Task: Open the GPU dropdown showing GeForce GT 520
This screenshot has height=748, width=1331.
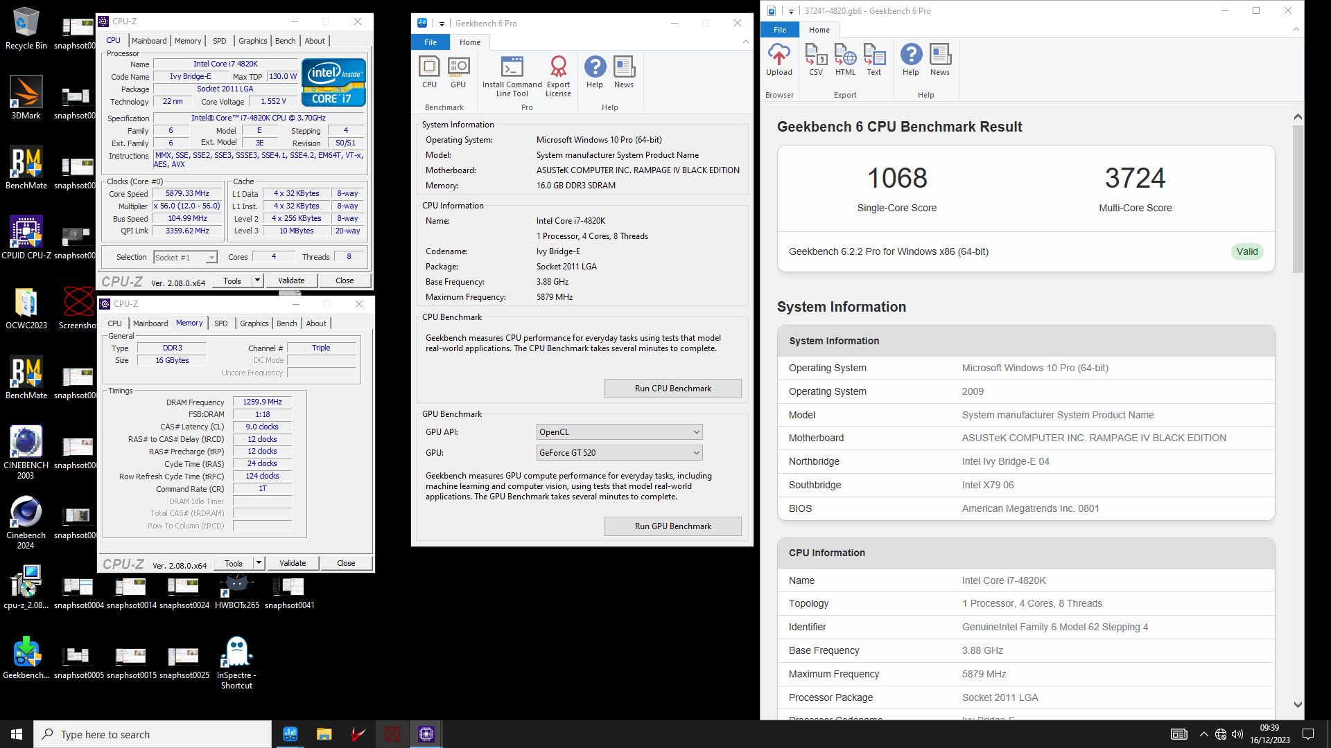Action: (620, 453)
